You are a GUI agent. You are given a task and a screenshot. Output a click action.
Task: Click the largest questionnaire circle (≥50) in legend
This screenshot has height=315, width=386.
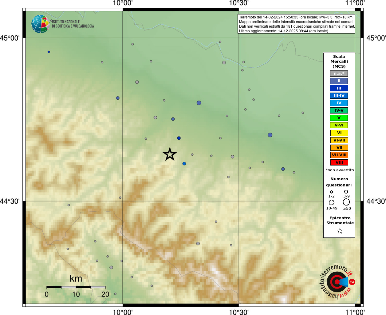click(346, 202)
